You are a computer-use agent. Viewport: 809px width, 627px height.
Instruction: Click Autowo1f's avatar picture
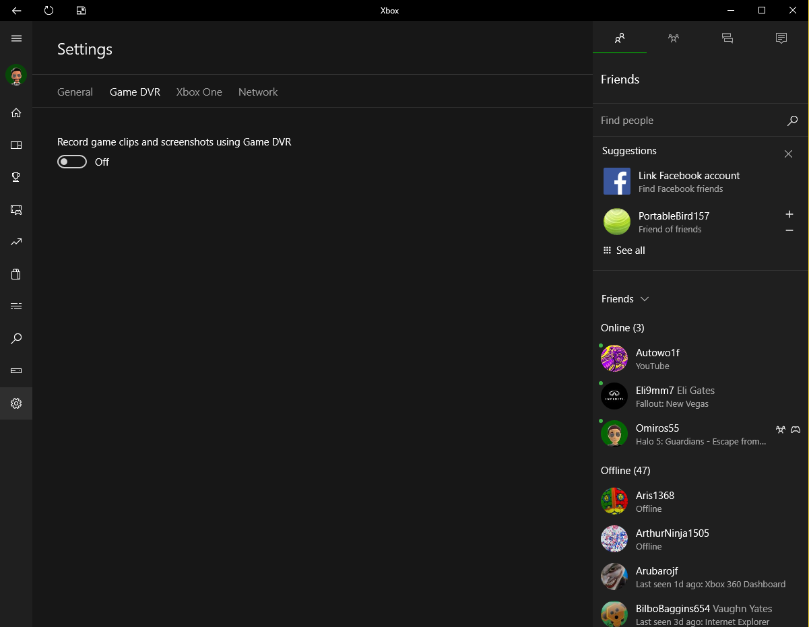point(614,358)
